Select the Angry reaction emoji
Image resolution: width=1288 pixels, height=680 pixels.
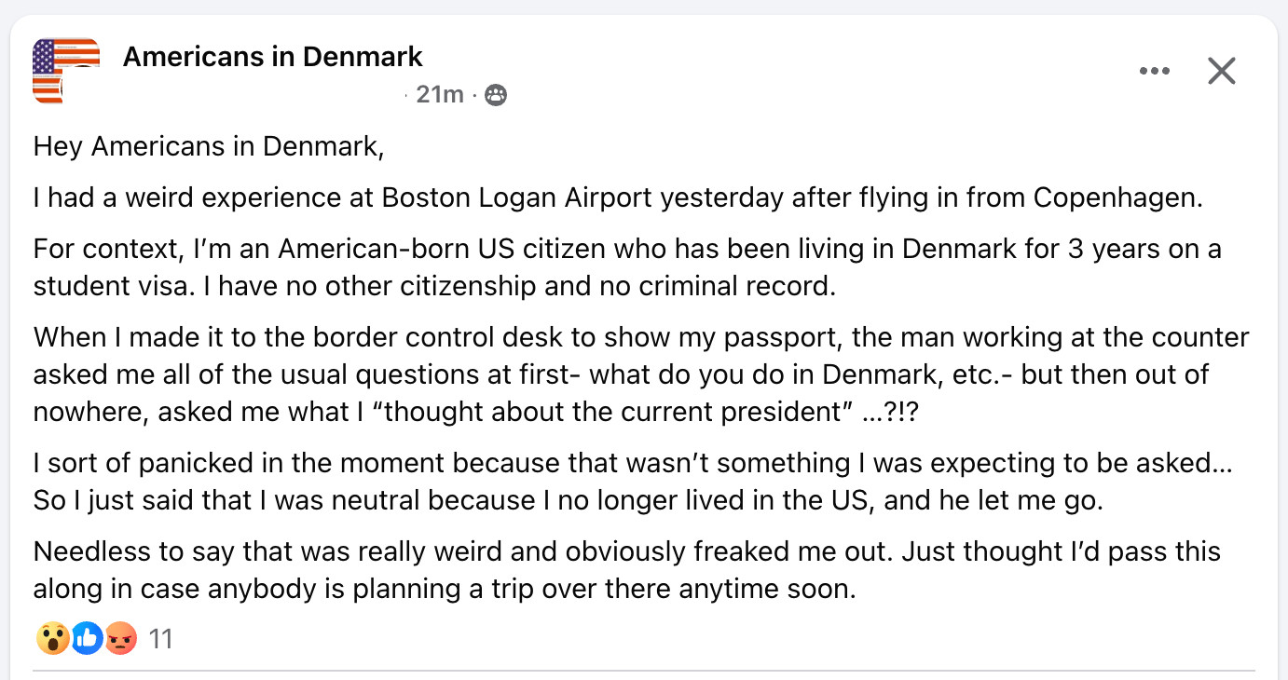tap(121, 638)
